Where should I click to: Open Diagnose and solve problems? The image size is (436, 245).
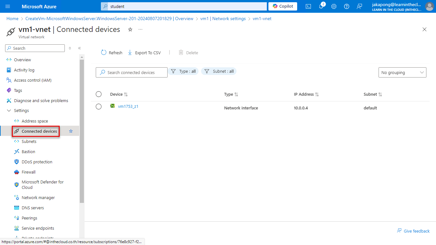pyautogui.click(x=41, y=100)
